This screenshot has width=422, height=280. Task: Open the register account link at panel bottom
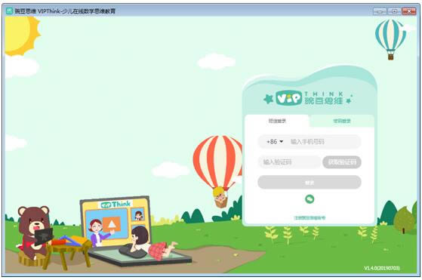310,217
